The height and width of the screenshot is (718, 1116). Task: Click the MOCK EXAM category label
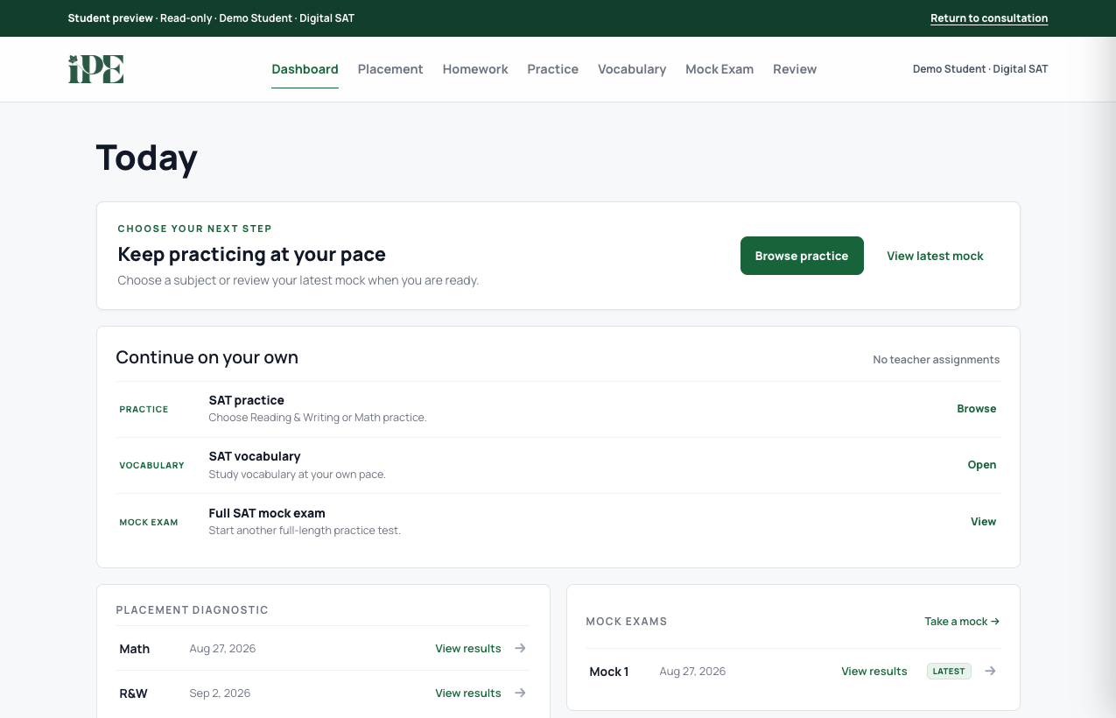click(x=149, y=523)
